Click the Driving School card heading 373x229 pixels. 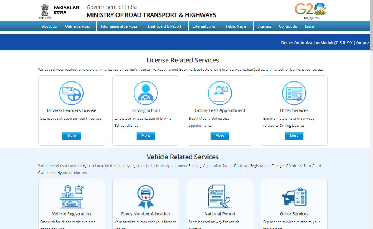click(x=145, y=110)
